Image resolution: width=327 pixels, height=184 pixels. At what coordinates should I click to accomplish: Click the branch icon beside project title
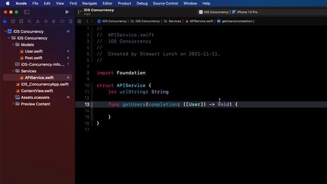point(80,12)
